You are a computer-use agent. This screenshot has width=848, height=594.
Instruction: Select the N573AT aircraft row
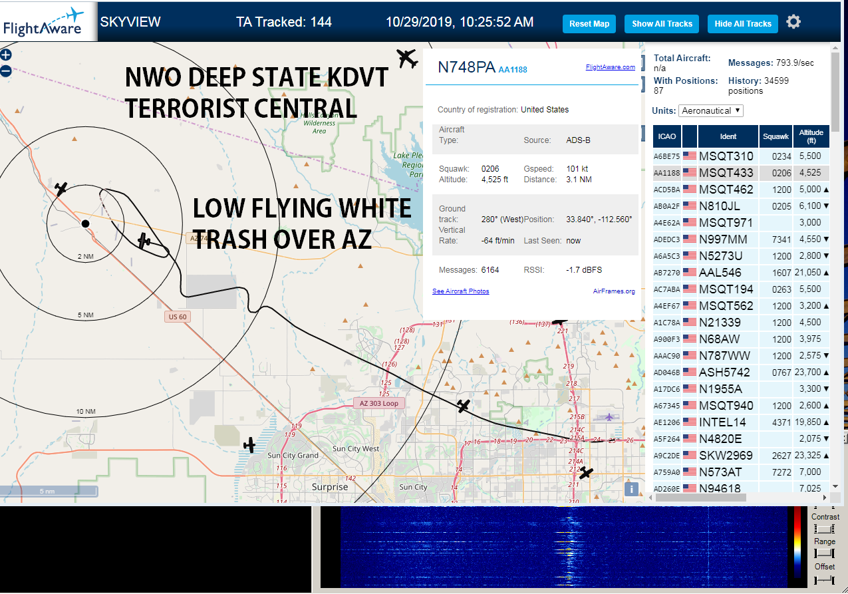(x=741, y=472)
